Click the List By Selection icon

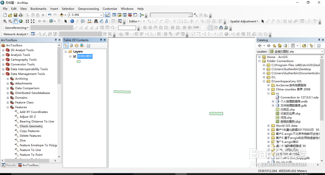pos(82,45)
